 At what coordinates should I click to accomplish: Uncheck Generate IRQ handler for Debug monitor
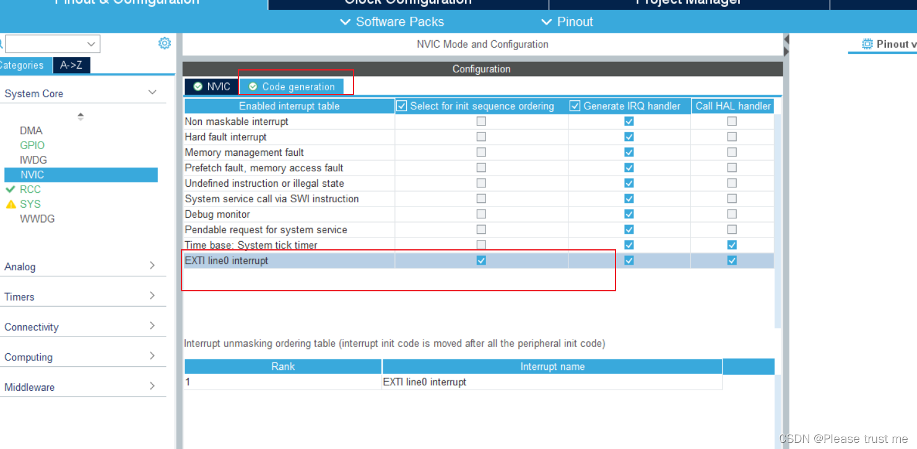coord(629,214)
